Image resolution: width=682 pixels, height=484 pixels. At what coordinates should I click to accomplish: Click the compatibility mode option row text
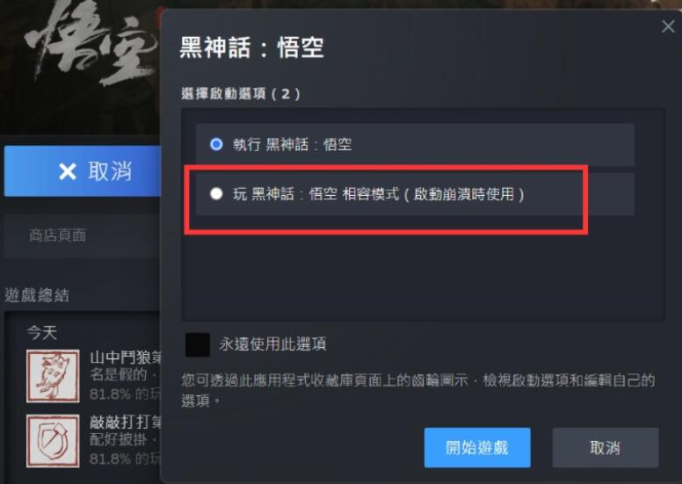point(379,194)
